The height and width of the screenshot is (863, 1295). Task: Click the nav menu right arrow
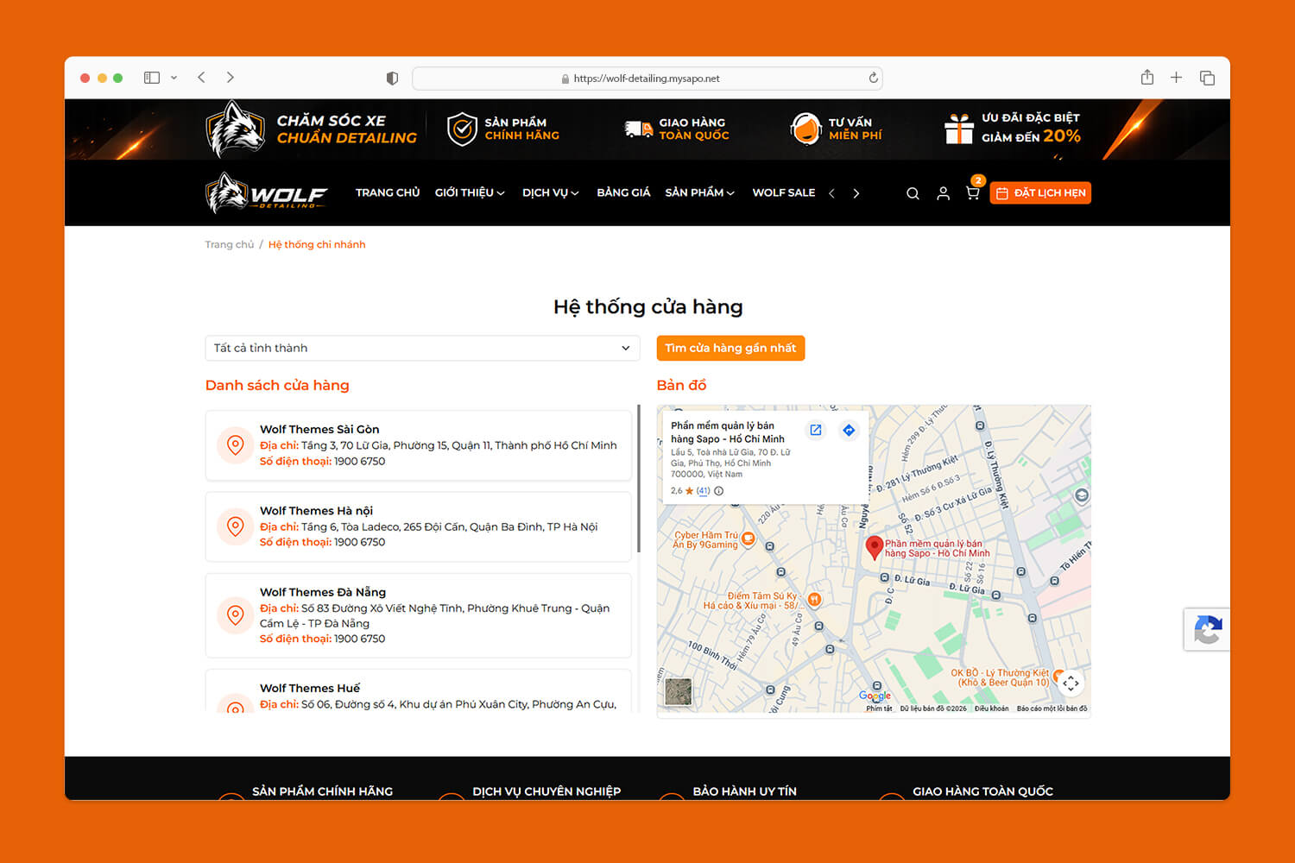click(856, 193)
